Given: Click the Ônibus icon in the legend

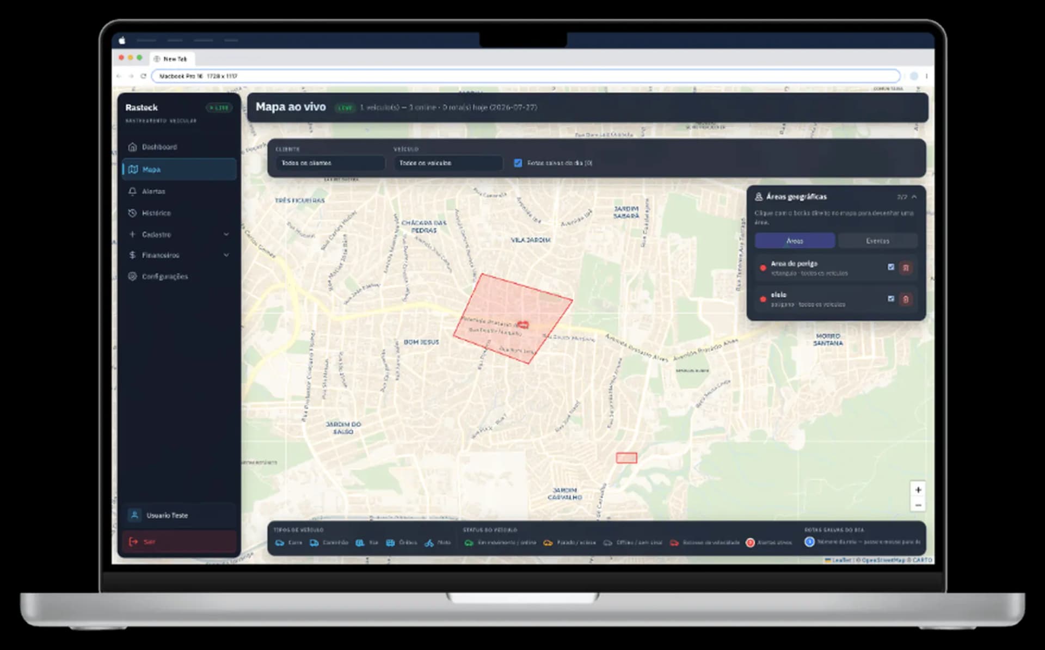Looking at the screenshot, I should coord(390,543).
